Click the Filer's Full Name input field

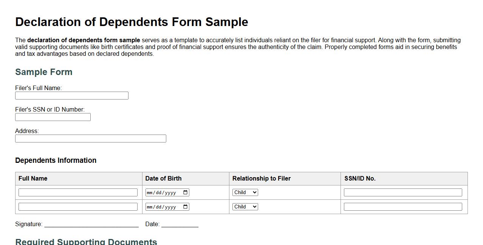71,95
